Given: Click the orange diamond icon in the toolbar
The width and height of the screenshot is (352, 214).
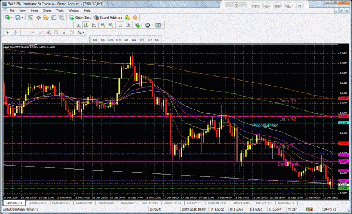Looking at the screenshot, I should pos(135,17).
